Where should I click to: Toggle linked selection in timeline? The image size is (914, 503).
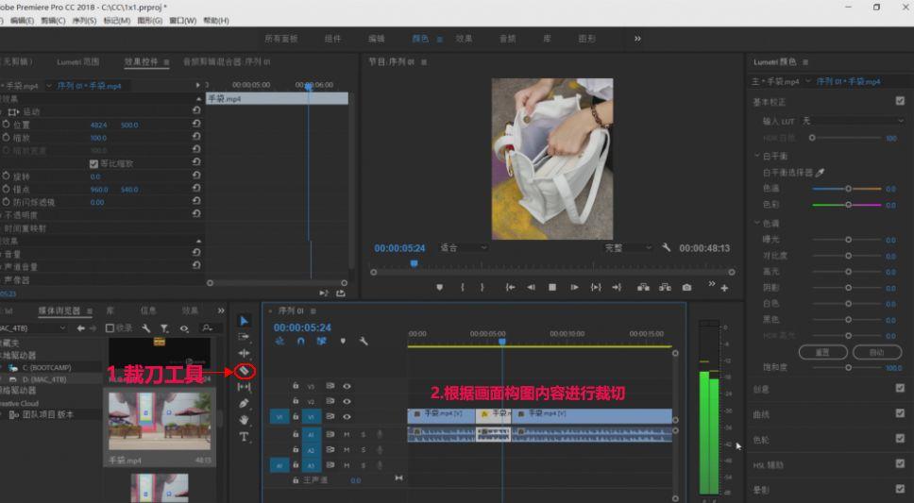coord(321,341)
